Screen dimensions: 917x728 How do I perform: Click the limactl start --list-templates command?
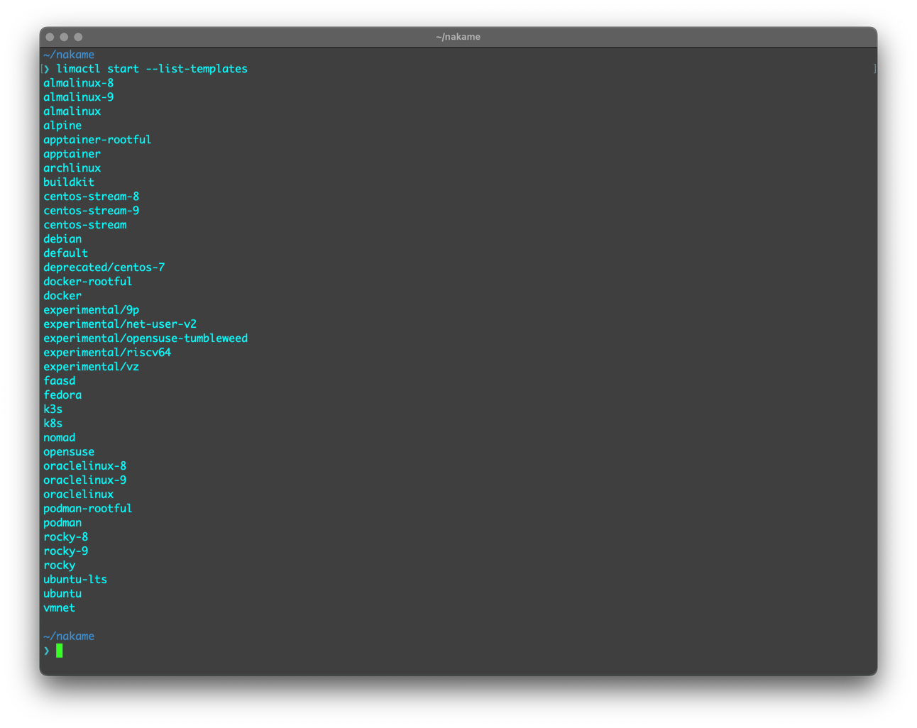[151, 69]
